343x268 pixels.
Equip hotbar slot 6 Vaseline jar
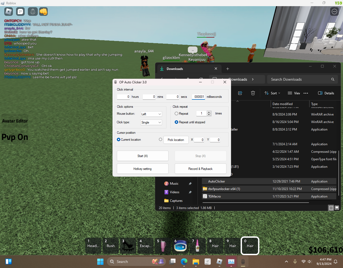pos(180,245)
